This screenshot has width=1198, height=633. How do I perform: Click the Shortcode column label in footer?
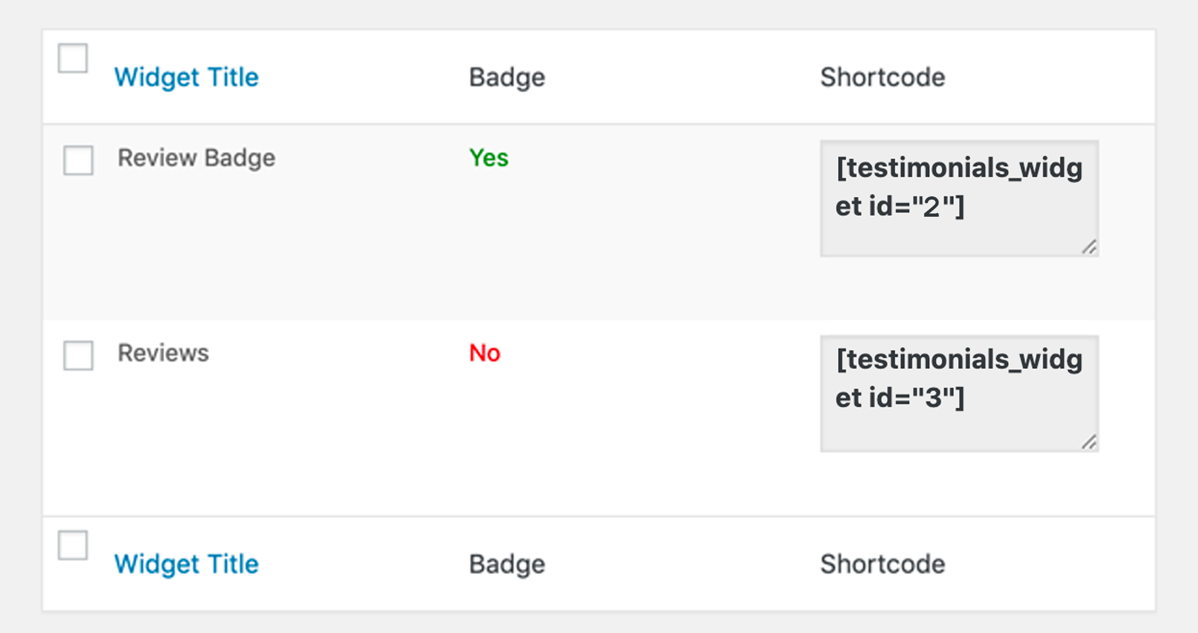pos(883,565)
